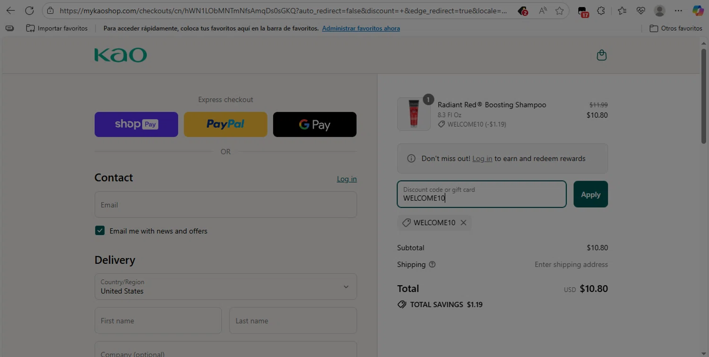Viewport: 709px width, 357px height.
Task: Open extension with 17 badge
Action: (583, 11)
